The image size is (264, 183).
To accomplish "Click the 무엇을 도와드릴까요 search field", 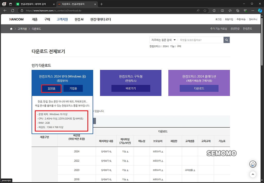I will (201, 40).
